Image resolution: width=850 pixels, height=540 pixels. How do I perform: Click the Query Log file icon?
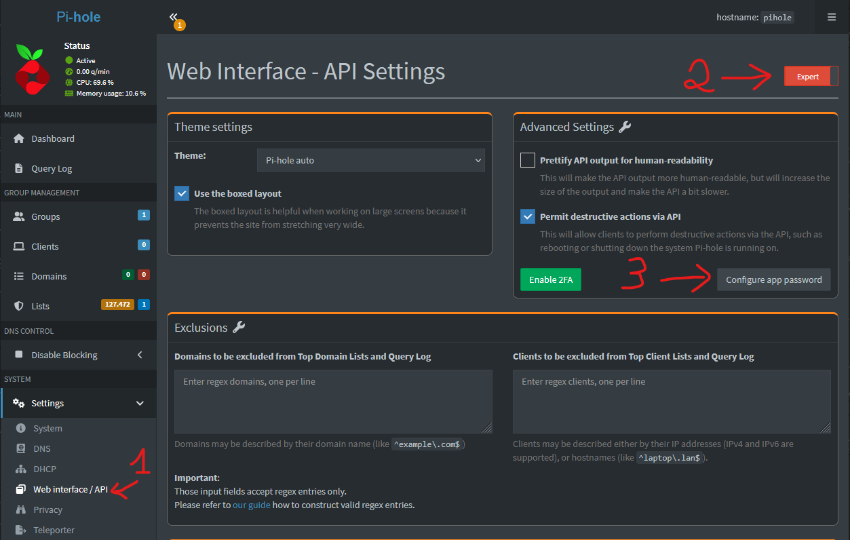pyautogui.click(x=19, y=168)
